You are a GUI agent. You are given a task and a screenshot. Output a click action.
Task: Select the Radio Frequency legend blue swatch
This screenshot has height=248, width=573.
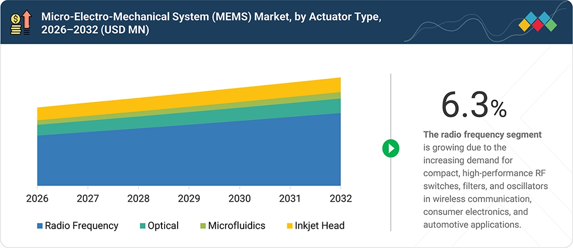40,226
